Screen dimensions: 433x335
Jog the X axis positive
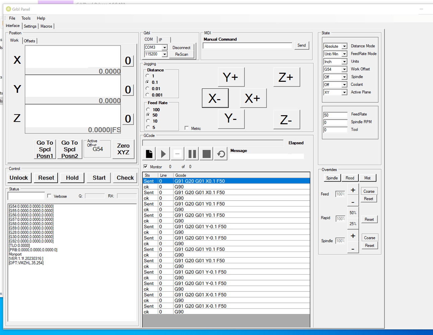click(x=253, y=98)
